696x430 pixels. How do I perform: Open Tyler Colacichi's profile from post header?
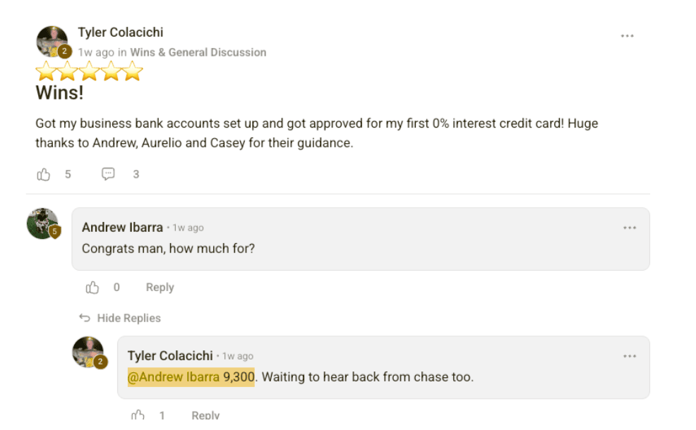[x=120, y=32]
